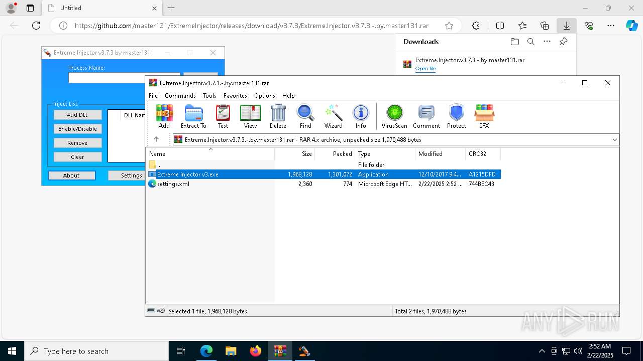Click Enable/Disable in Extreme Injector
Viewport: 643px width, 361px height.
click(77, 129)
